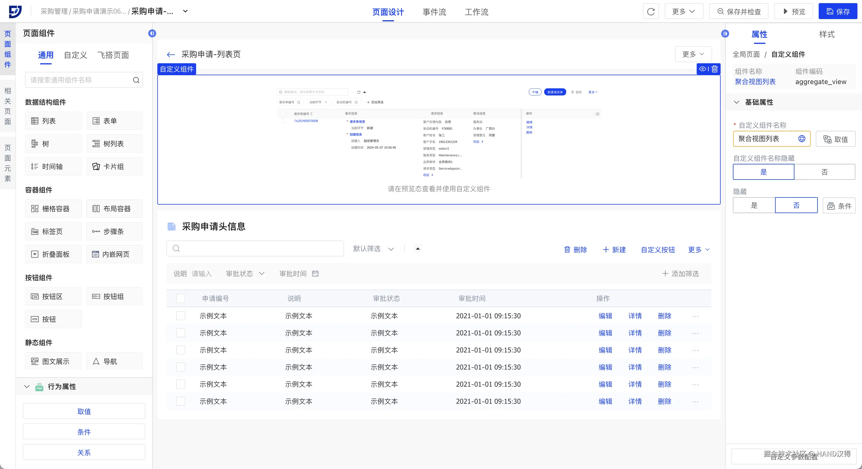
Task: Click the globe icon in component name field
Action: [802, 139]
